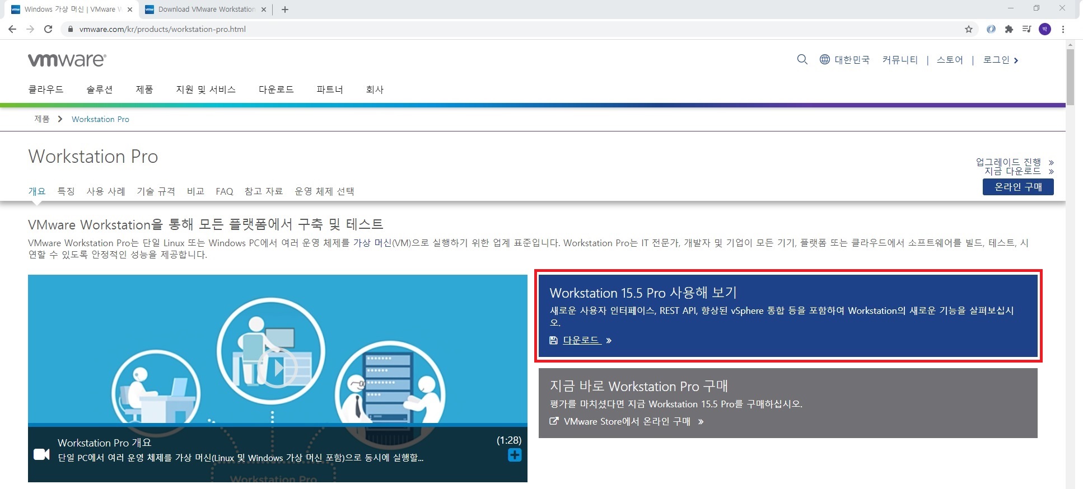Switch to the Windows 가상 머신 tab
Viewport: 1083px width, 489px height.
72,10
